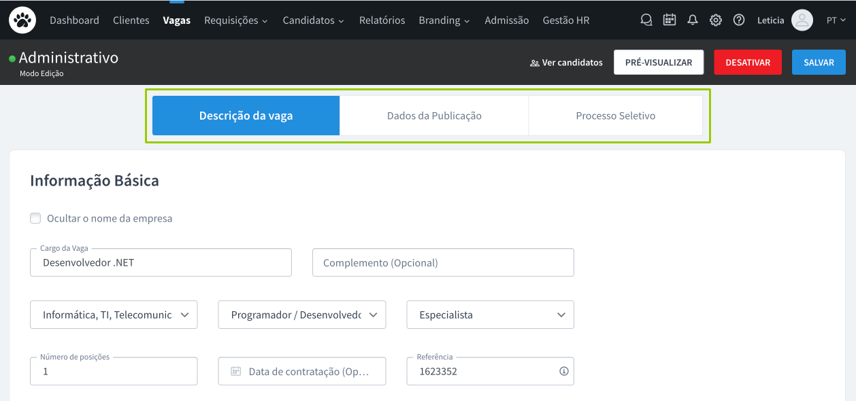Screen dimensions: 856x401
Task: Click the paw logo icon
Action: [x=22, y=20]
